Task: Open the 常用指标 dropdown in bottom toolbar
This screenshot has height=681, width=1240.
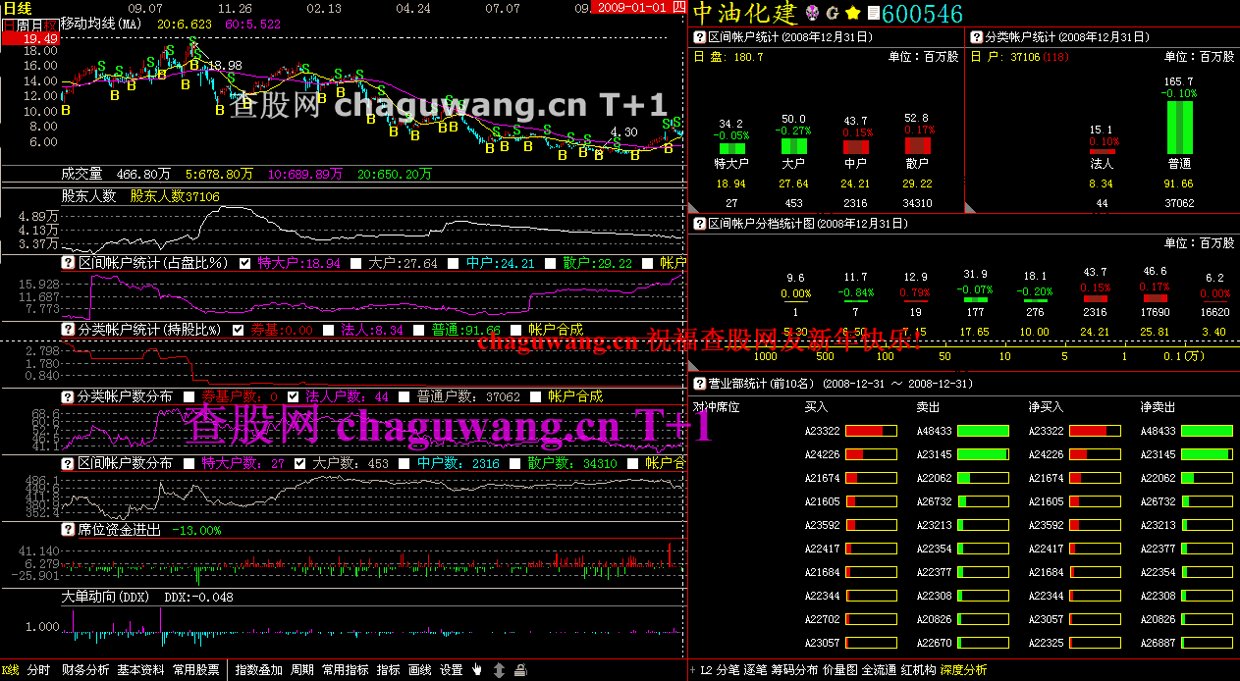Action: pos(346,670)
